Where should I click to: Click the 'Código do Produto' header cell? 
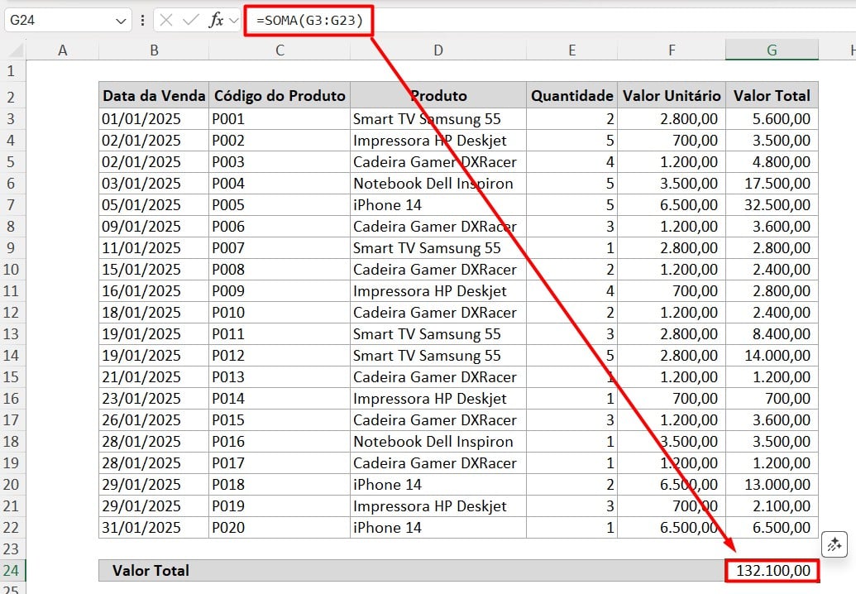(280, 95)
